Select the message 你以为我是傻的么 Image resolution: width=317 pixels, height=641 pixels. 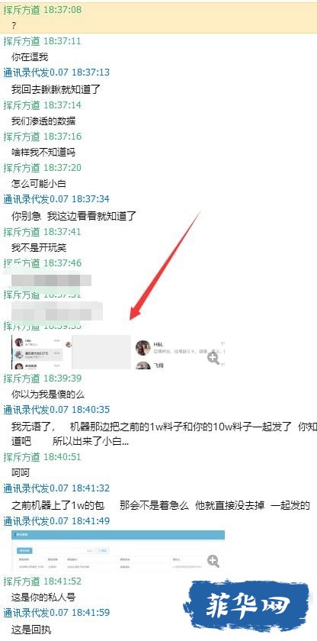click(48, 395)
